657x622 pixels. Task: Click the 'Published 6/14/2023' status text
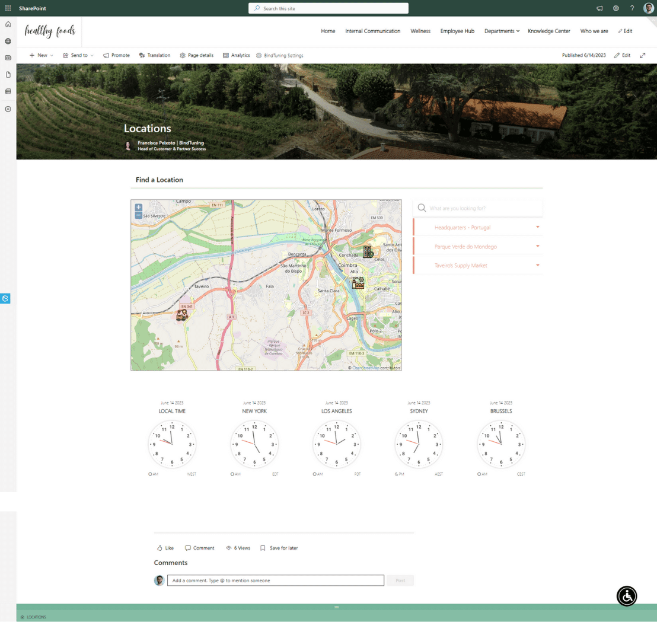(583, 55)
